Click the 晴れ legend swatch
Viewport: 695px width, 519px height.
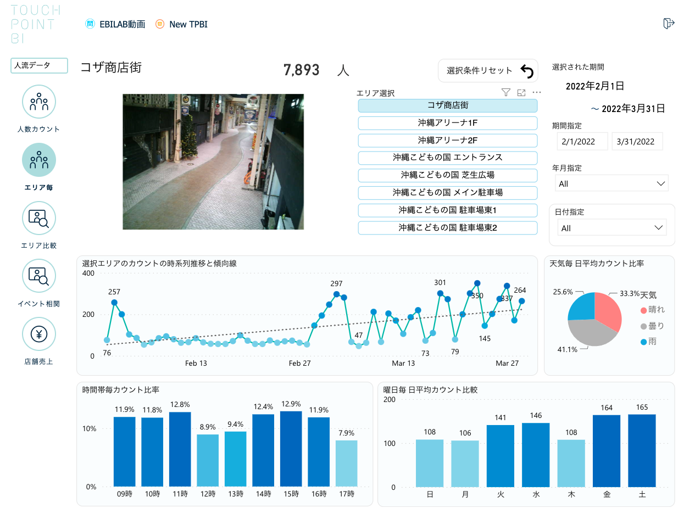tap(644, 310)
